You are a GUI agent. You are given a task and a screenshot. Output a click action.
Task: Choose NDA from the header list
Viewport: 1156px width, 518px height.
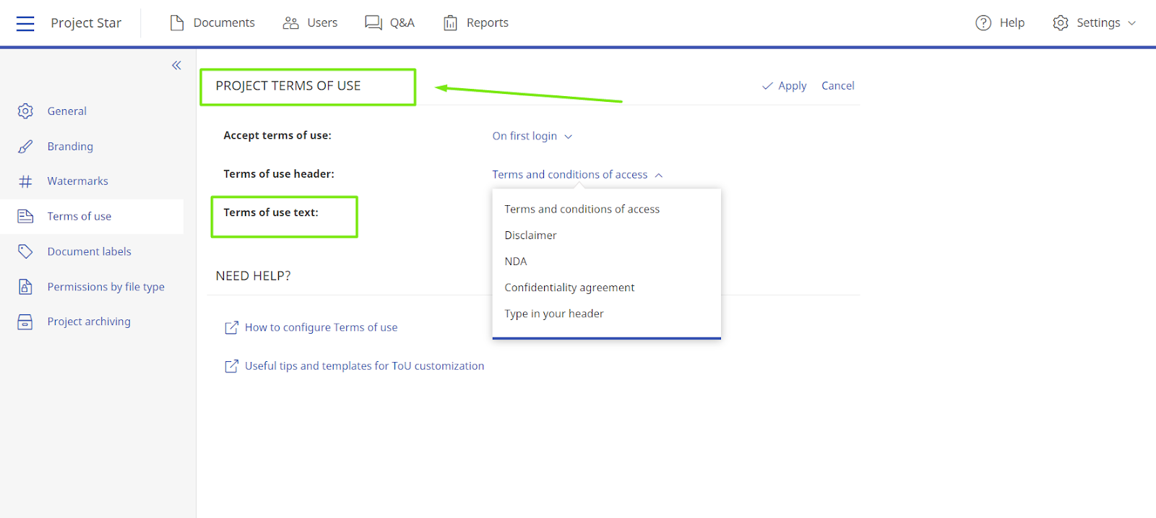[516, 262]
